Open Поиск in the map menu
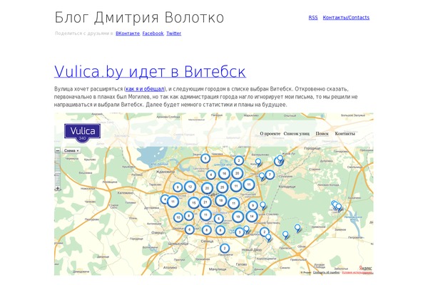 322,134
